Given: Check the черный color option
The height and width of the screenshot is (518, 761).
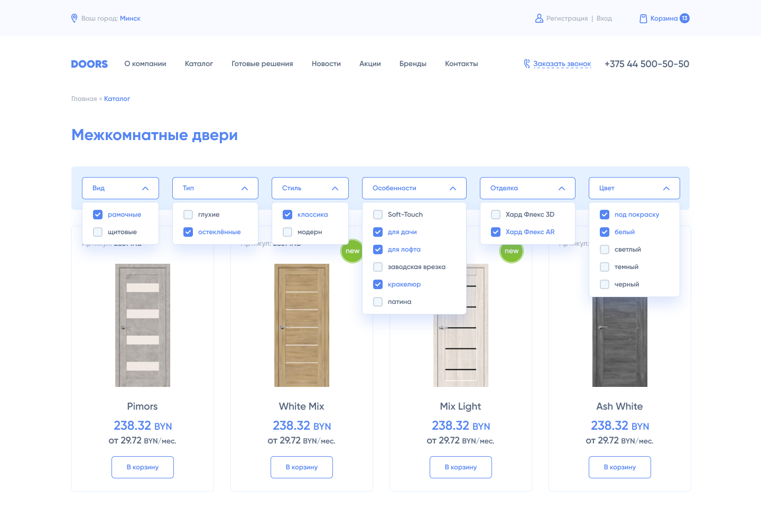Looking at the screenshot, I should (605, 284).
